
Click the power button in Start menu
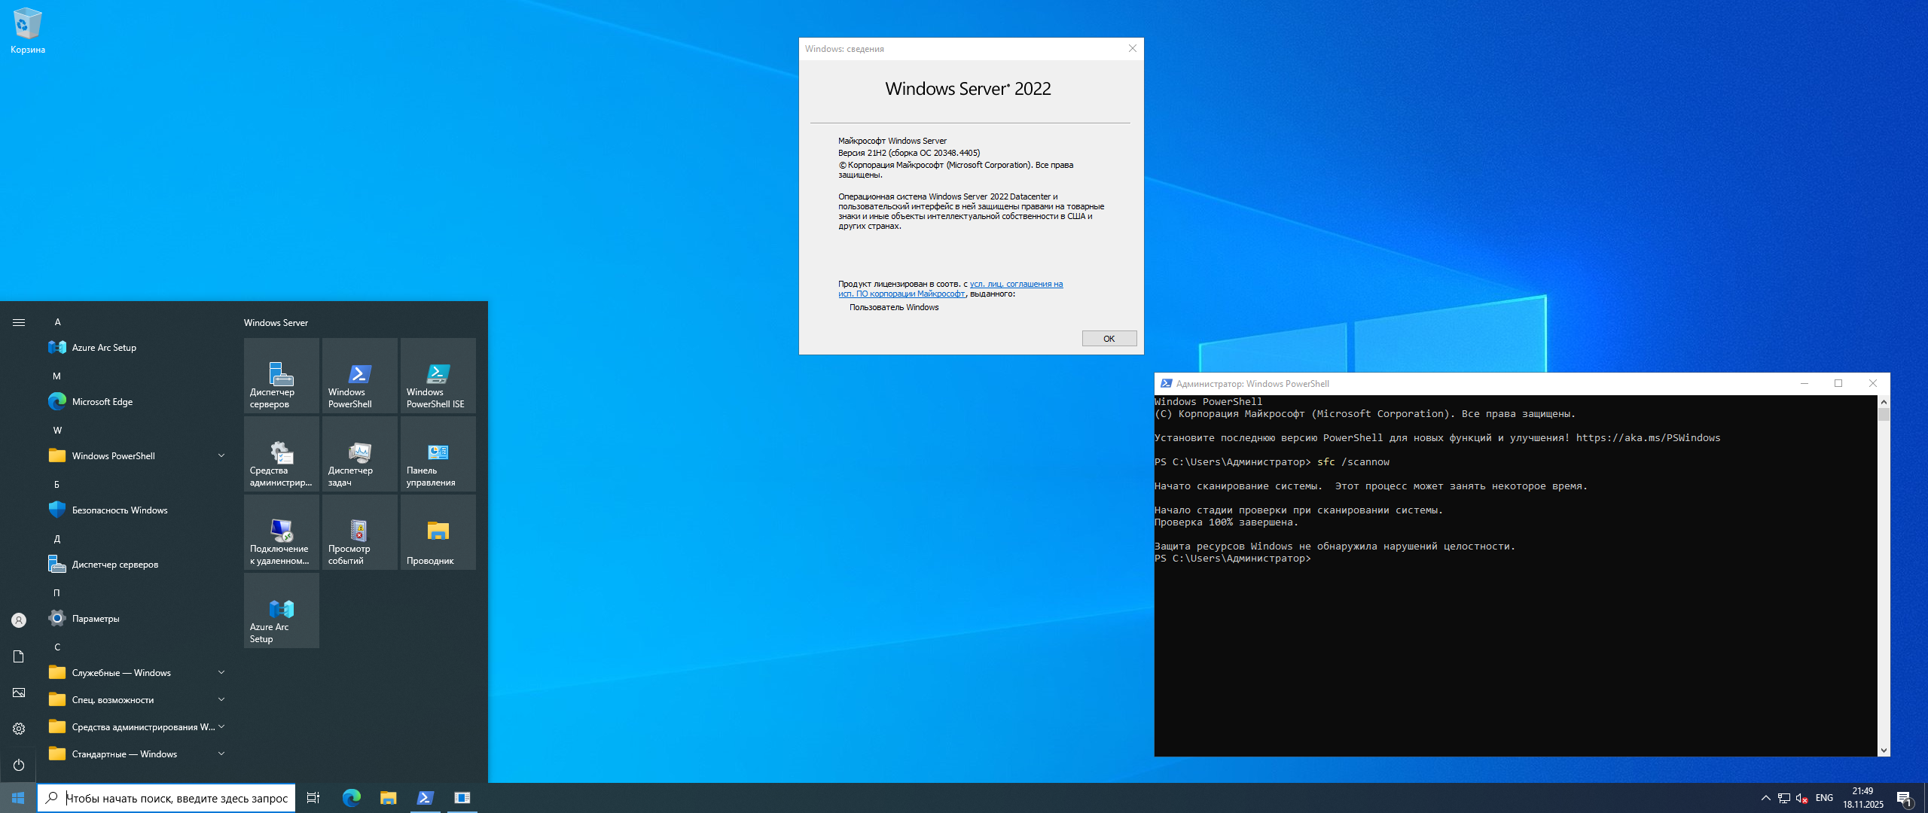point(19,765)
